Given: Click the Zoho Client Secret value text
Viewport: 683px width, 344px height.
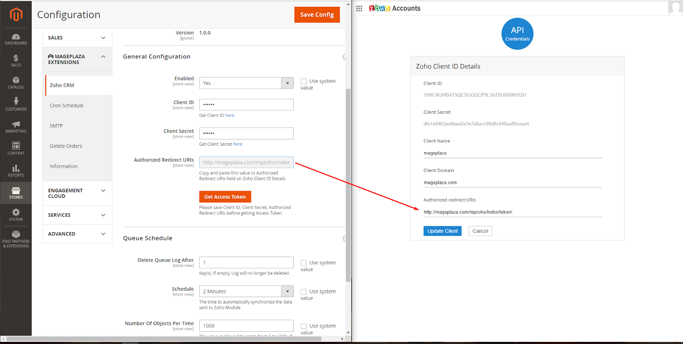Looking at the screenshot, I should pyautogui.click(x=476, y=124).
